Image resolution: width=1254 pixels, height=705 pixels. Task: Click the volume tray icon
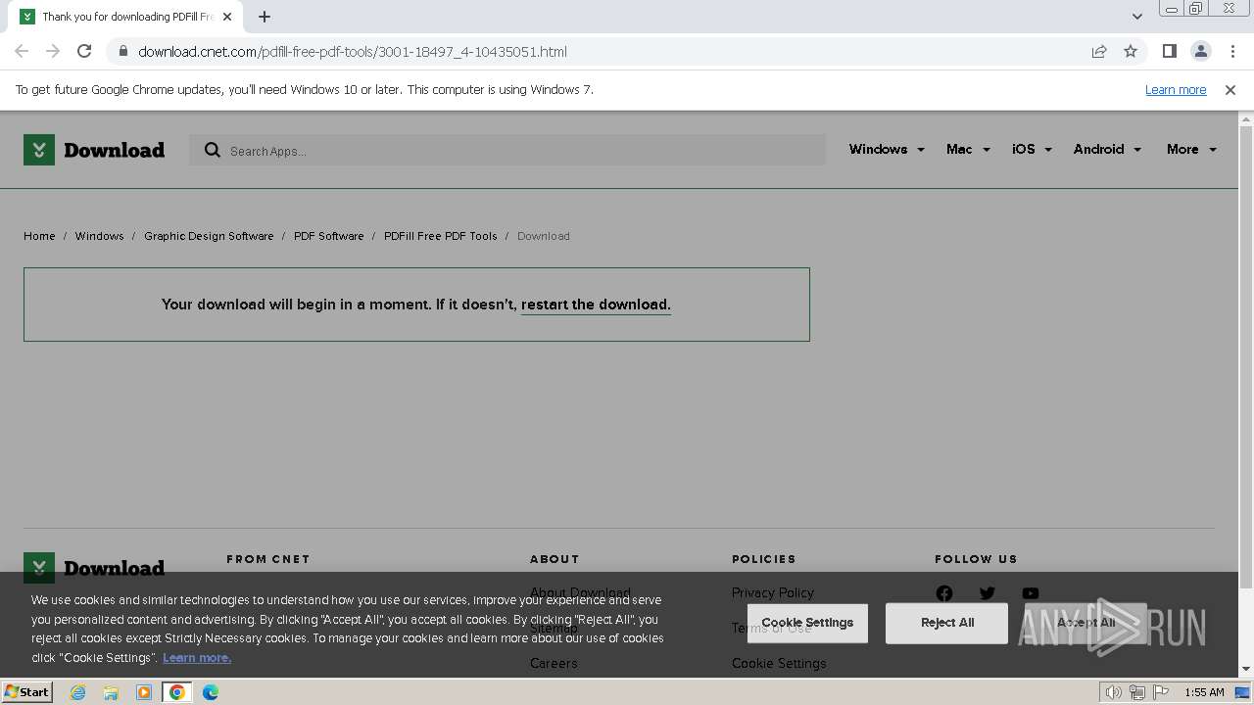pos(1113,692)
